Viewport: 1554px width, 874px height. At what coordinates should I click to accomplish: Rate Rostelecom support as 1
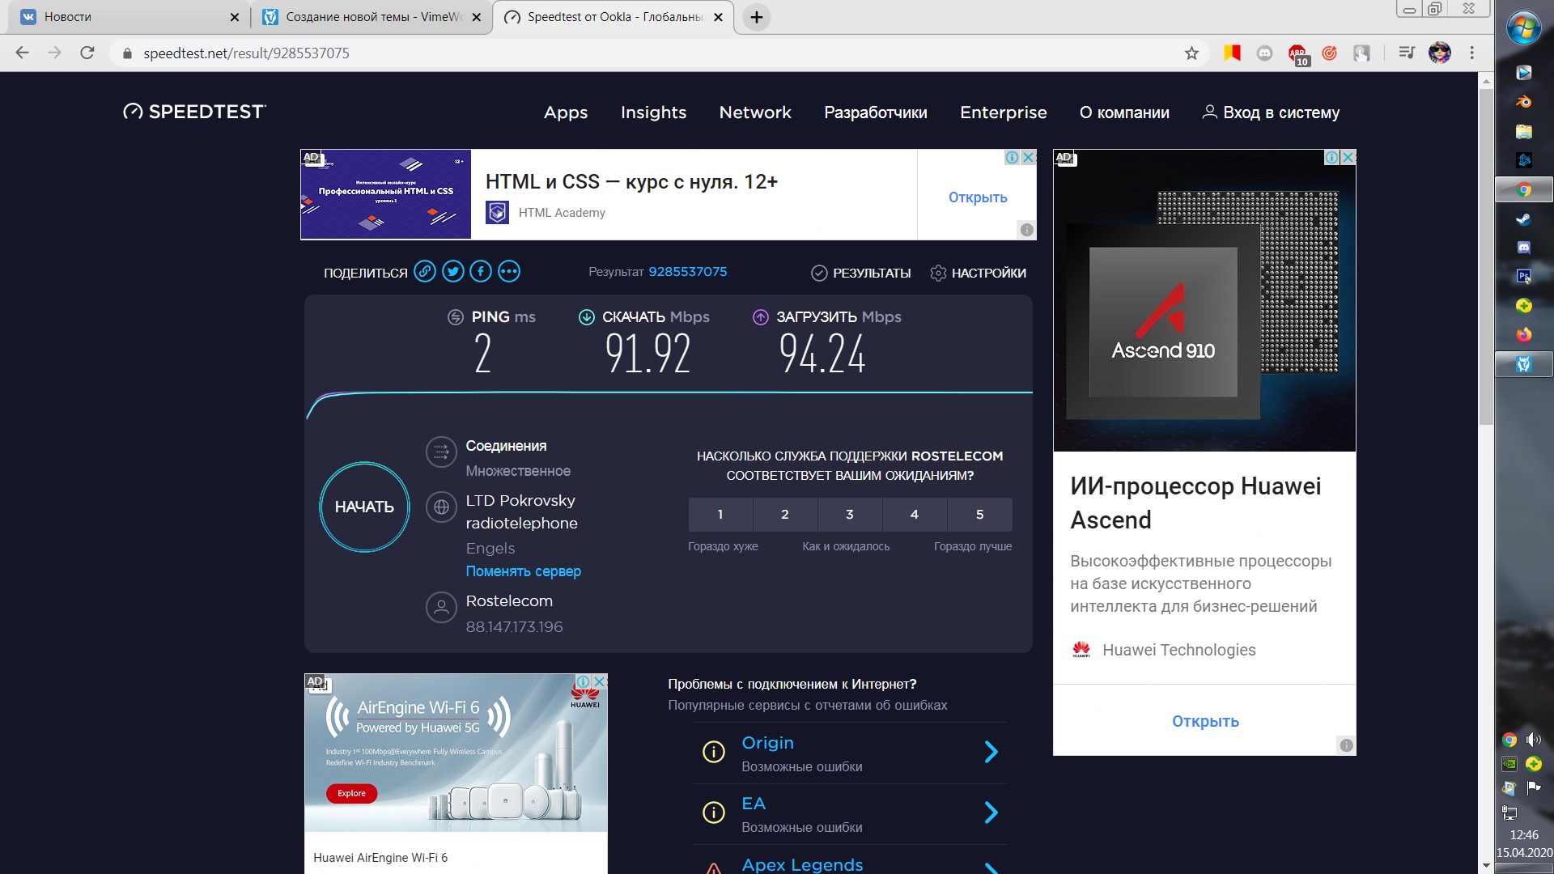point(720,515)
